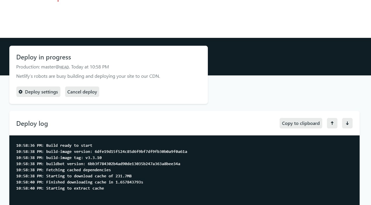Click the down arrow to jump log bottom
The height and width of the screenshot is (205, 371).
[347, 123]
